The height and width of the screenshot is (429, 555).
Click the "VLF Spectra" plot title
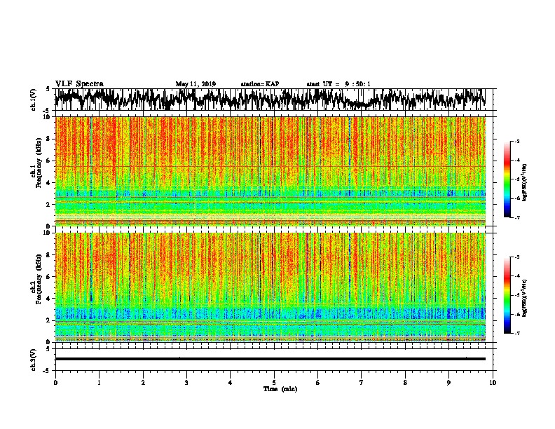point(79,84)
